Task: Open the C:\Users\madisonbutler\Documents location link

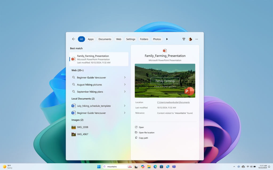Action: pos(174,102)
